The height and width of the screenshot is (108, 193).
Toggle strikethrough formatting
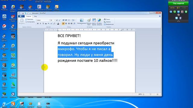(x=46, y=23)
